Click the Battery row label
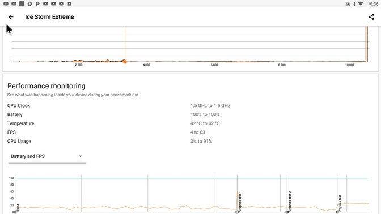This screenshot has height=214, width=381. click(15, 114)
